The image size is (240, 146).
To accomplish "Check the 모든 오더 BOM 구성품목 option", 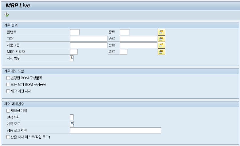I will pyautogui.click(x=8, y=84).
